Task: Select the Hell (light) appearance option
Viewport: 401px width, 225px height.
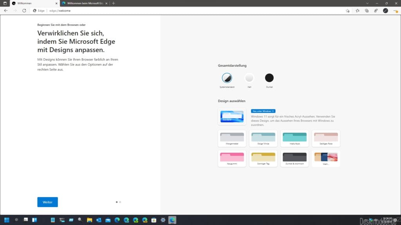Action: point(249,78)
